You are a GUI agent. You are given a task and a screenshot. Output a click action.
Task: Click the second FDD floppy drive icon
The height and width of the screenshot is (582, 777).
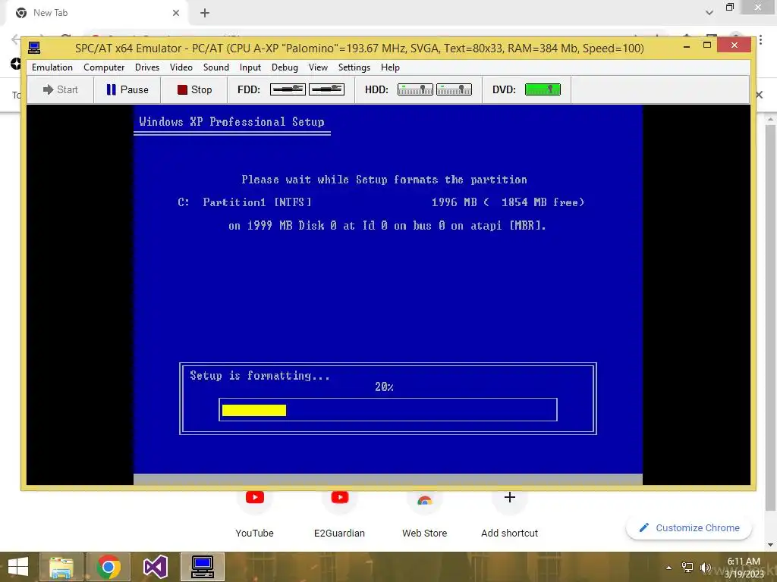tap(326, 89)
